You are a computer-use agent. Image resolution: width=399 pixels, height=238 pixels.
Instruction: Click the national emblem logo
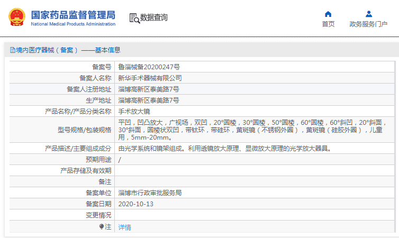17,17
